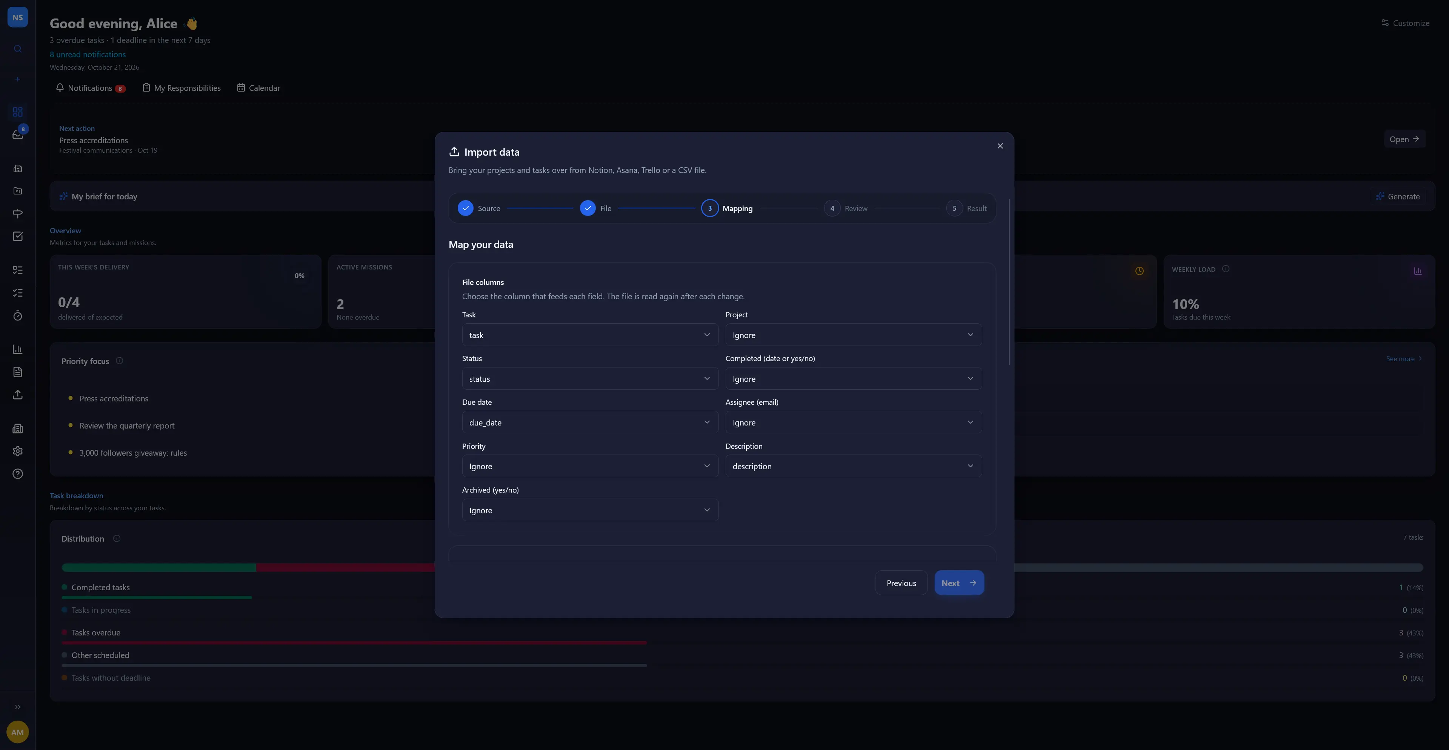This screenshot has height=750, width=1449.
Task: Click the Notifications bell icon
Action: pos(60,88)
